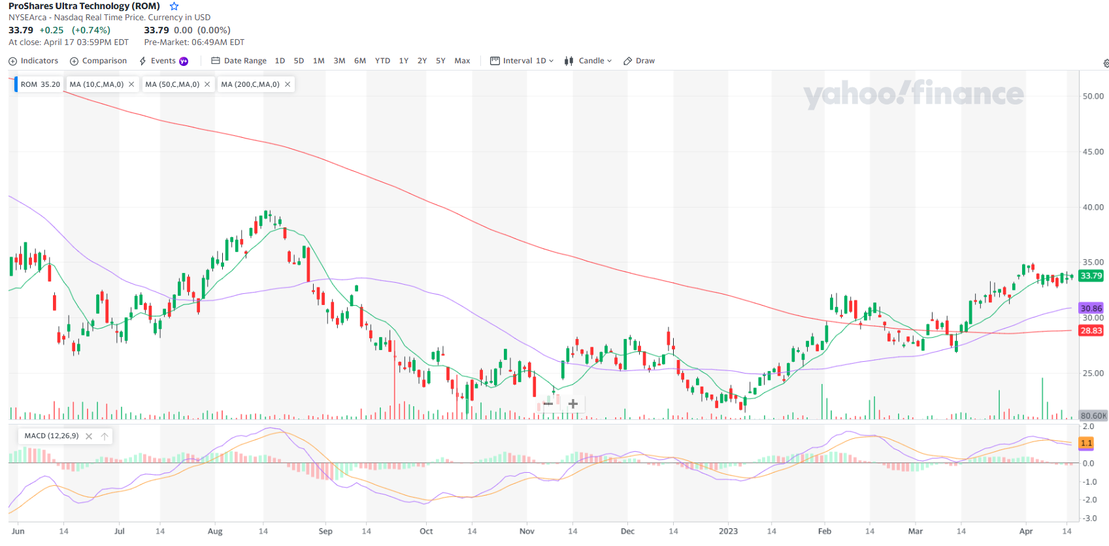Select the 1D date range

[280, 61]
